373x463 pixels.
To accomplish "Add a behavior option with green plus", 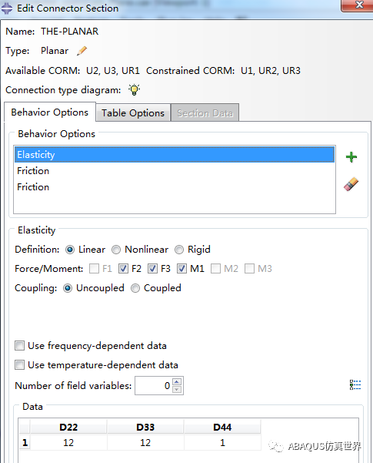I will coord(351,157).
